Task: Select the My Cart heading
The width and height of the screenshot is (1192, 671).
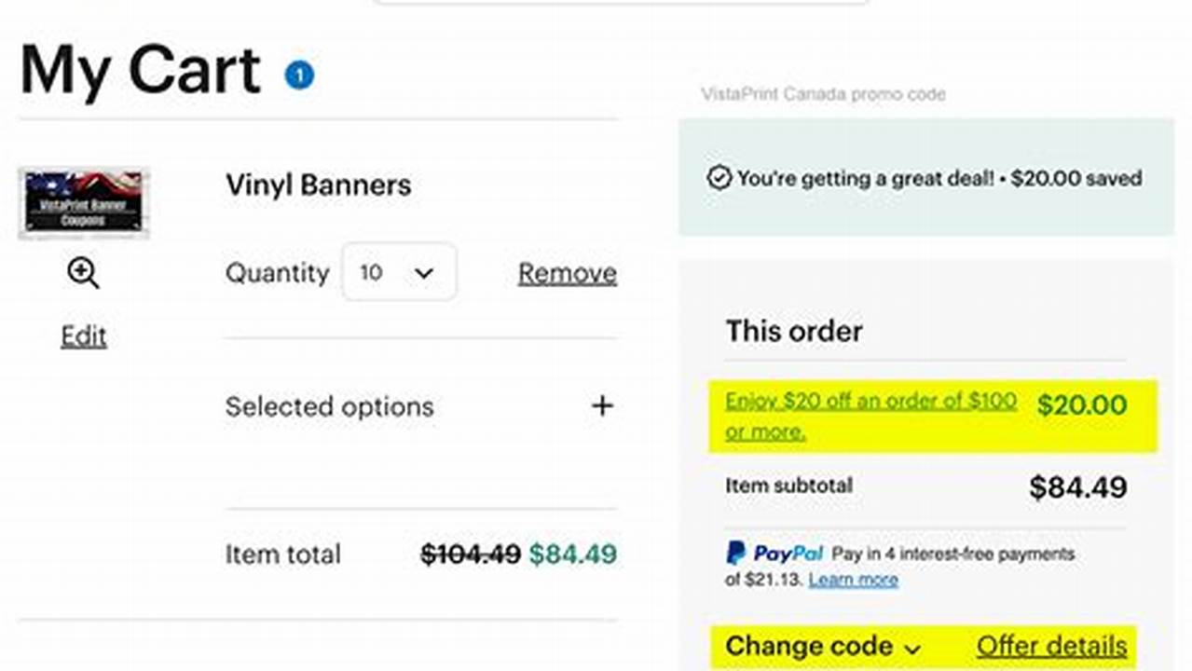Action: pyautogui.click(x=138, y=70)
